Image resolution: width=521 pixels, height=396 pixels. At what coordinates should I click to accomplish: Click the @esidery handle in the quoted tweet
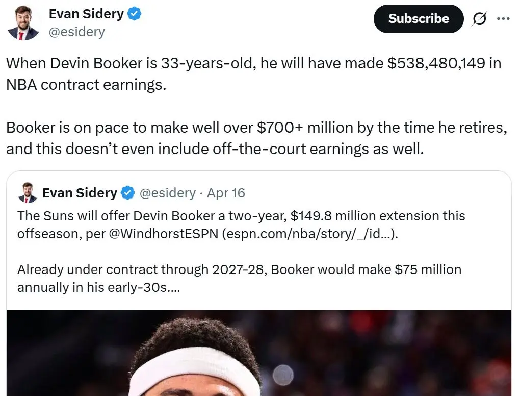167,193
